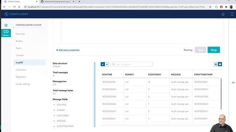Open Consumers in the sidebar
The width and height of the screenshot is (236, 132).
tap(21, 70)
